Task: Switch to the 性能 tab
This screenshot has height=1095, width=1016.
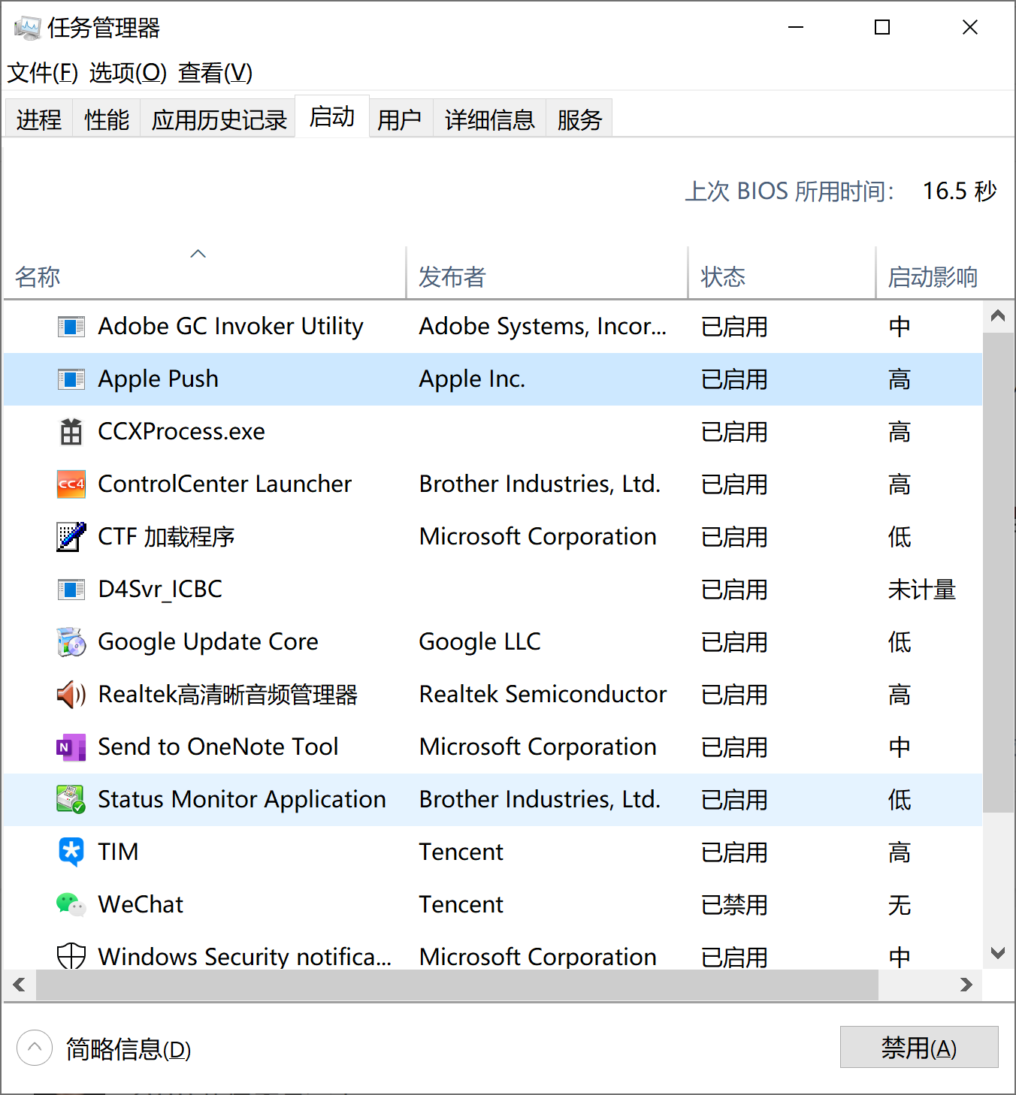Action: tap(107, 119)
